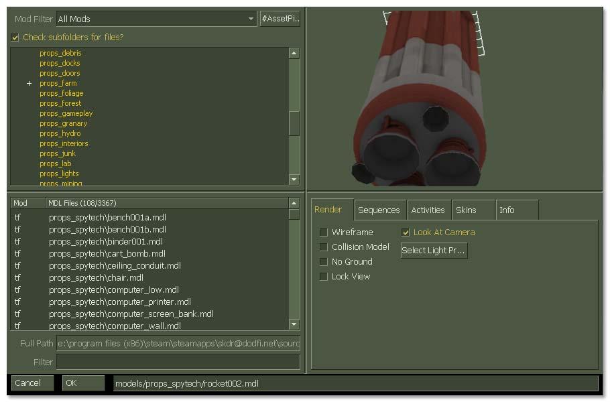The height and width of the screenshot is (402, 610).
Task: Expand the props_farm folder
Action: pos(29,83)
